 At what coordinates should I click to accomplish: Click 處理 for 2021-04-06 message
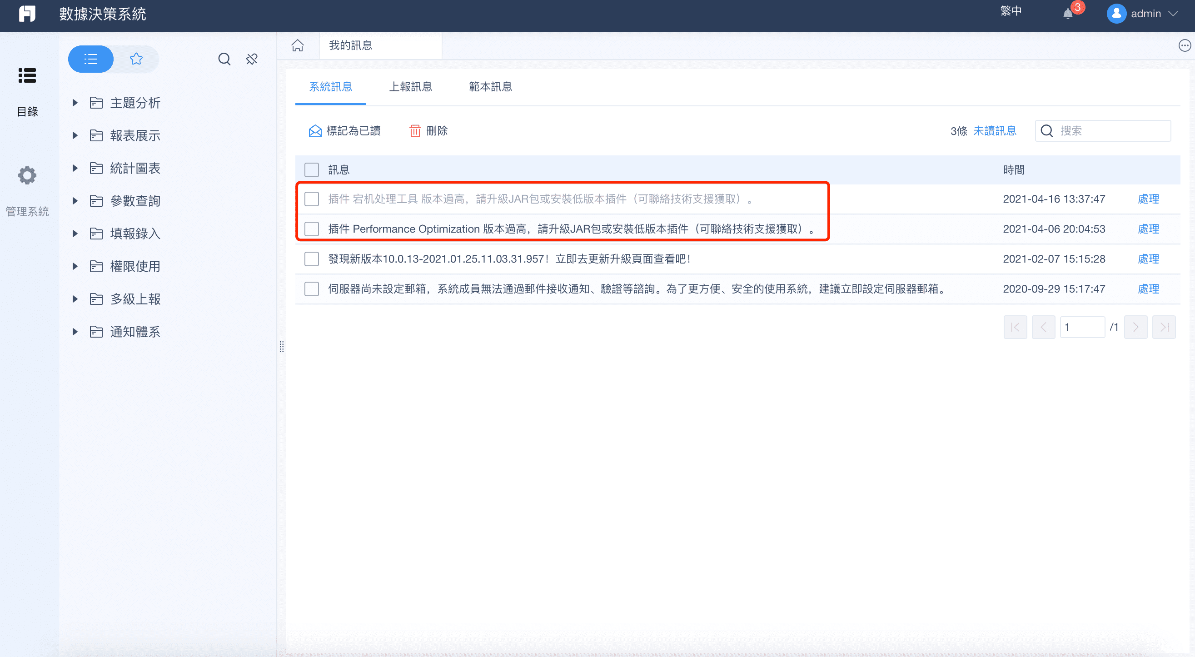(1148, 229)
